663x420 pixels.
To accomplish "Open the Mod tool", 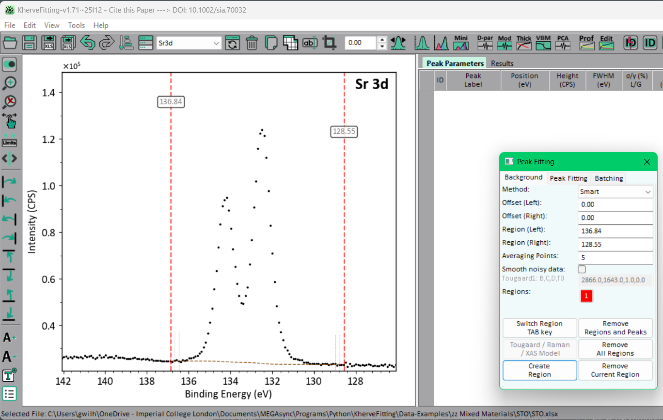I will 505,43.
